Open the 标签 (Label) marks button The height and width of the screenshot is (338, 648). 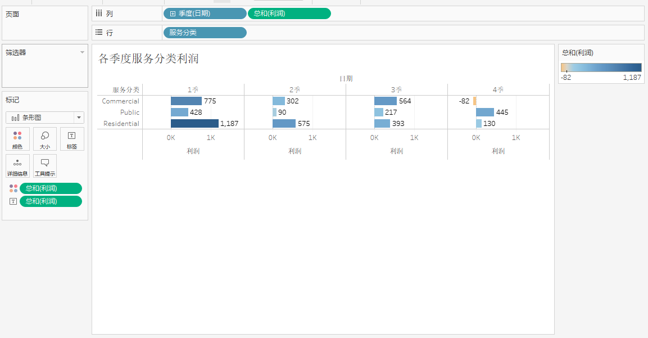[72, 138]
